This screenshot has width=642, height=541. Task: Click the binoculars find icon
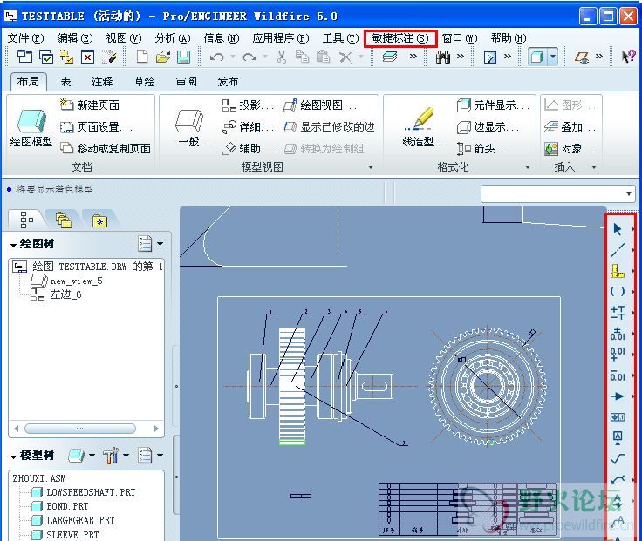tap(443, 57)
